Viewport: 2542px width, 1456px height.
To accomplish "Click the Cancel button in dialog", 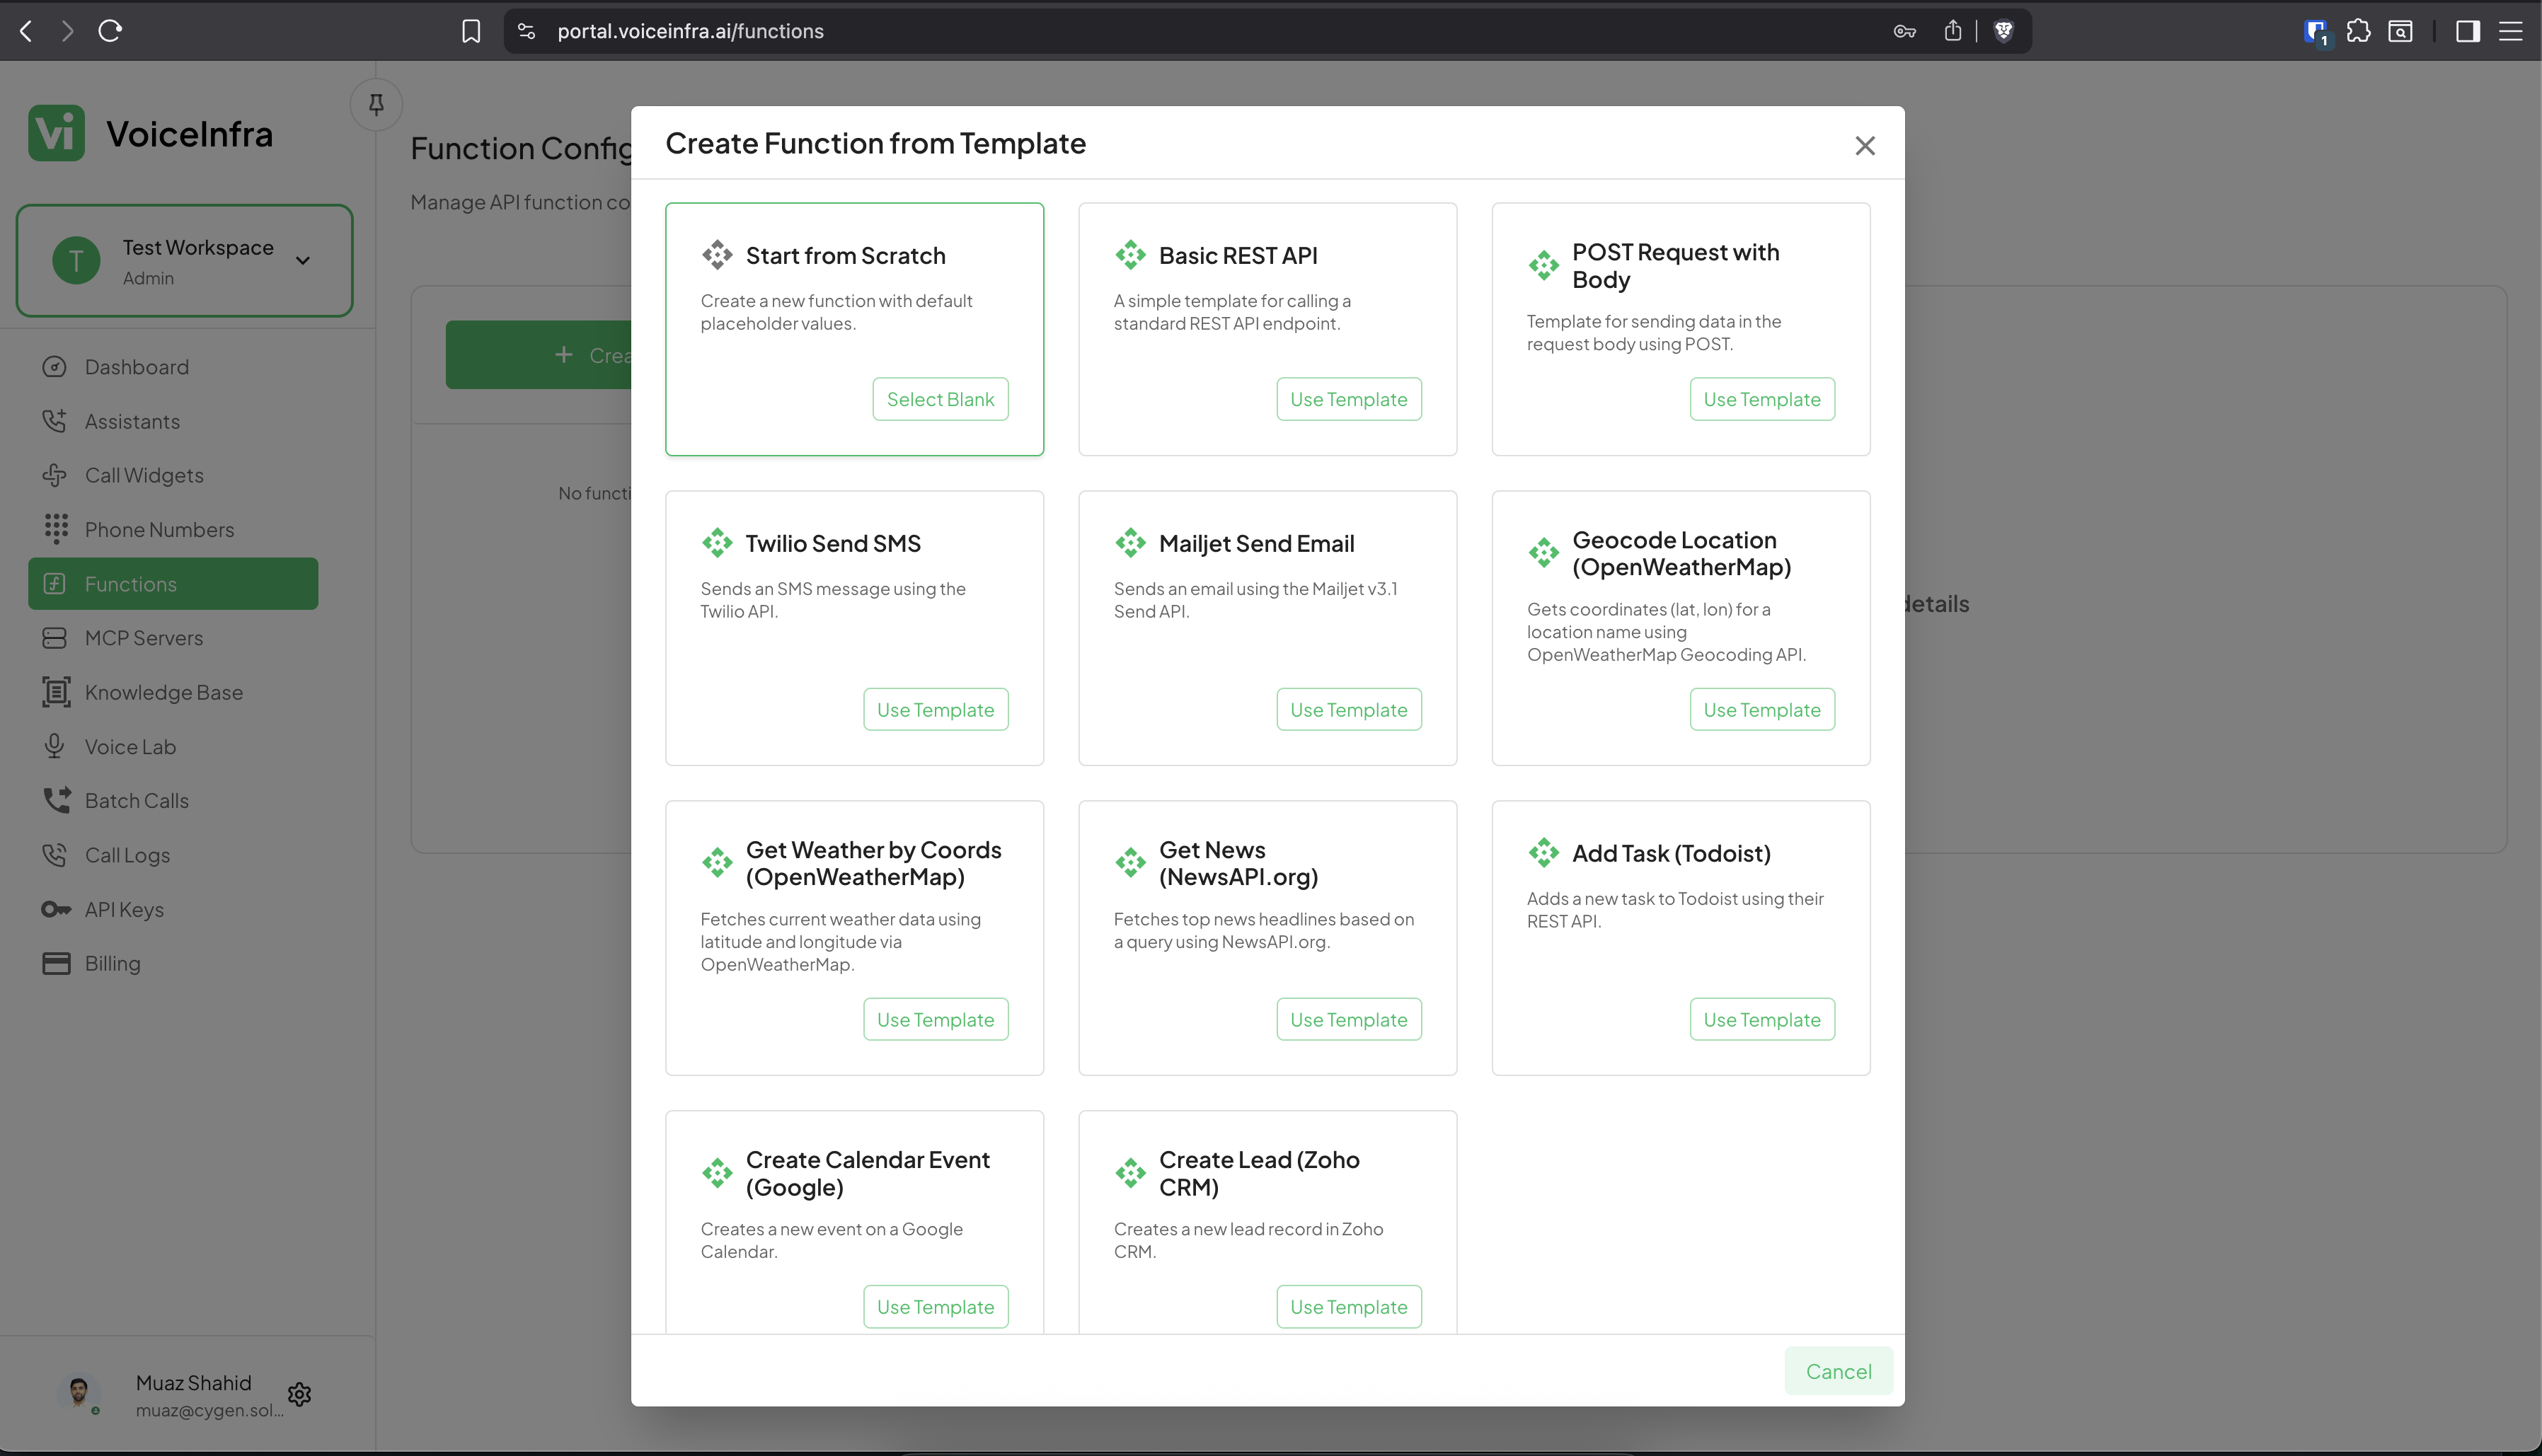I will coord(1838,1371).
